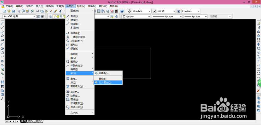The height and width of the screenshot is (125, 261).
Task: Open the 文件(F) menu
Action: (x=9, y=6)
